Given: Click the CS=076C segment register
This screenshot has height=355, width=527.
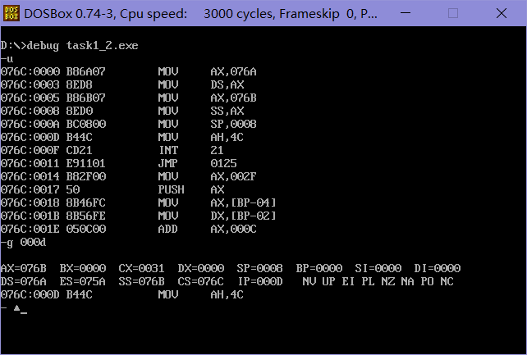Looking at the screenshot, I should click(200, 281).
